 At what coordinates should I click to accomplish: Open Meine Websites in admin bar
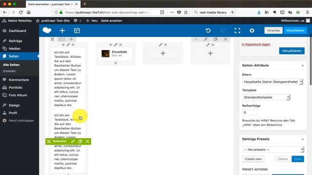point(17,20)
